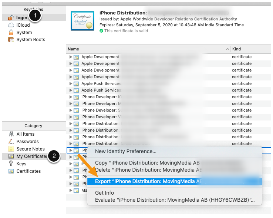
Task: Click Kind cell of iPhone Developer: V row
Action: [x=242, y=117]
